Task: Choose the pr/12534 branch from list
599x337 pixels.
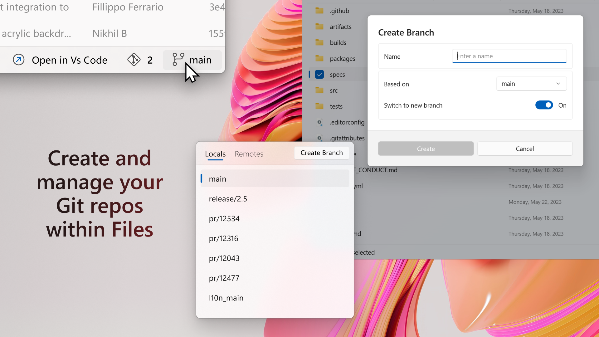Action: pos(224,219)
